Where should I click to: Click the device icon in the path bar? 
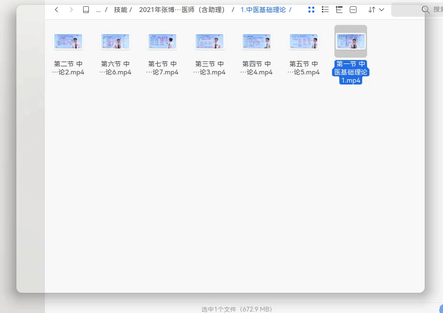pos(86,10)
